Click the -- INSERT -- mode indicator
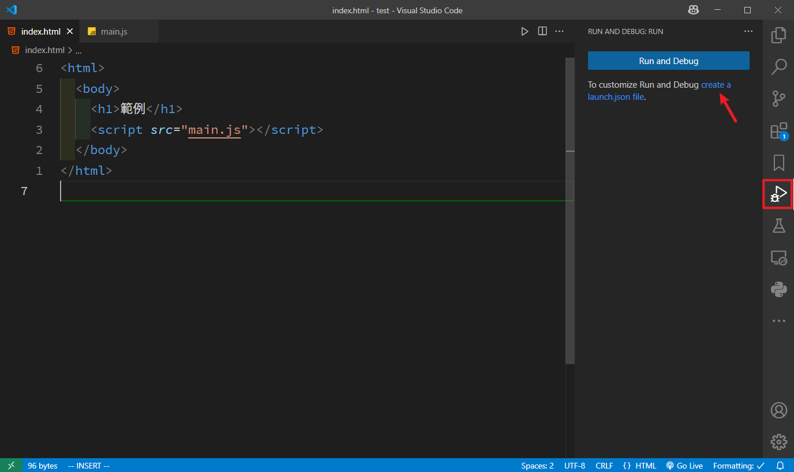Viewport: 794px width, 472px height. [x=89, y=466]
